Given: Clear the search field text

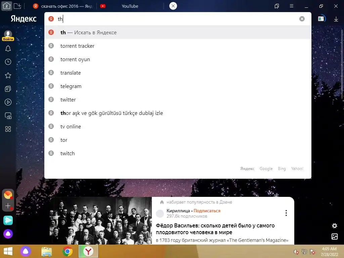Looking at the screenshot, I should 302,19.
